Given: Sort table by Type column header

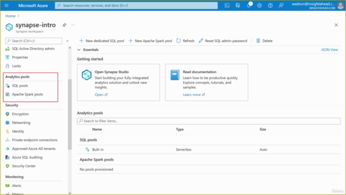Looking at the screenshot, I should (179, 129).
